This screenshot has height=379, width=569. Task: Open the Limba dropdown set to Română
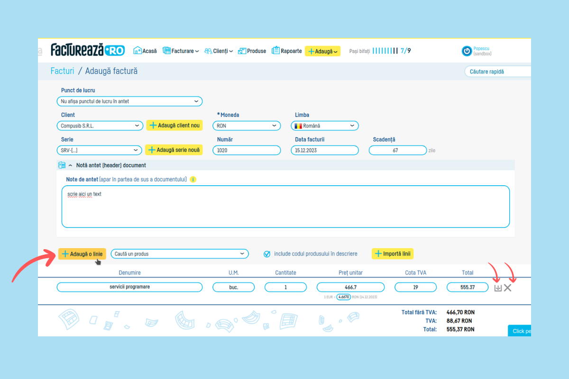click(324, 126)
